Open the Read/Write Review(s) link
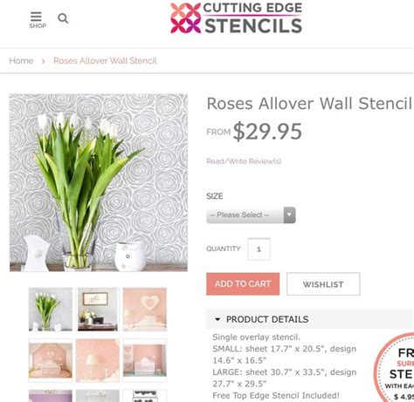This screenshot has width=414, height=402. pyautogui.click(x=244, y=161)
